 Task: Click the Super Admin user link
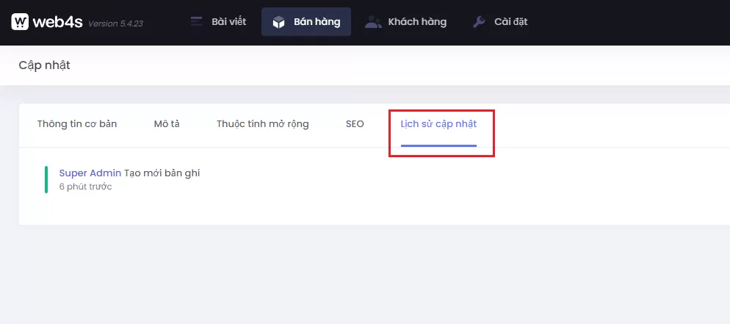[90, 173]
